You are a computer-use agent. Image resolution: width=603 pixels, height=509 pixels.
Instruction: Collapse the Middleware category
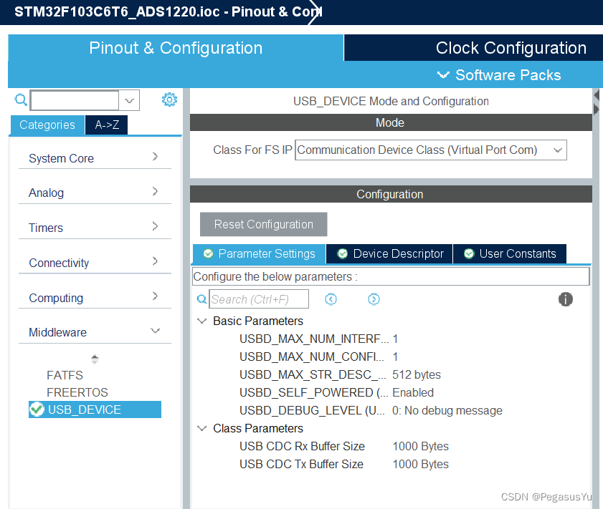[x=95, y=331]
